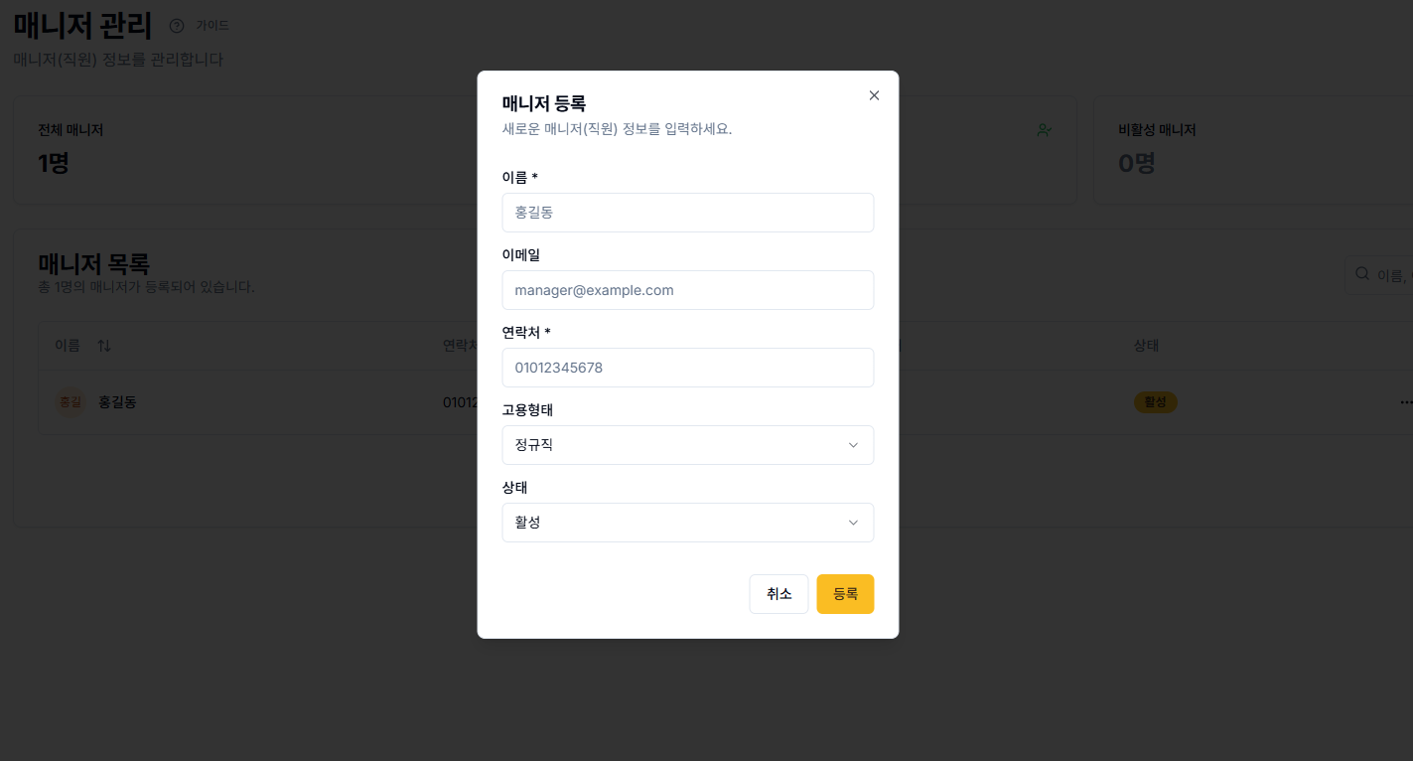
Task: Select the 상태 column header in the table
Action: click(x=1147, y=346)
